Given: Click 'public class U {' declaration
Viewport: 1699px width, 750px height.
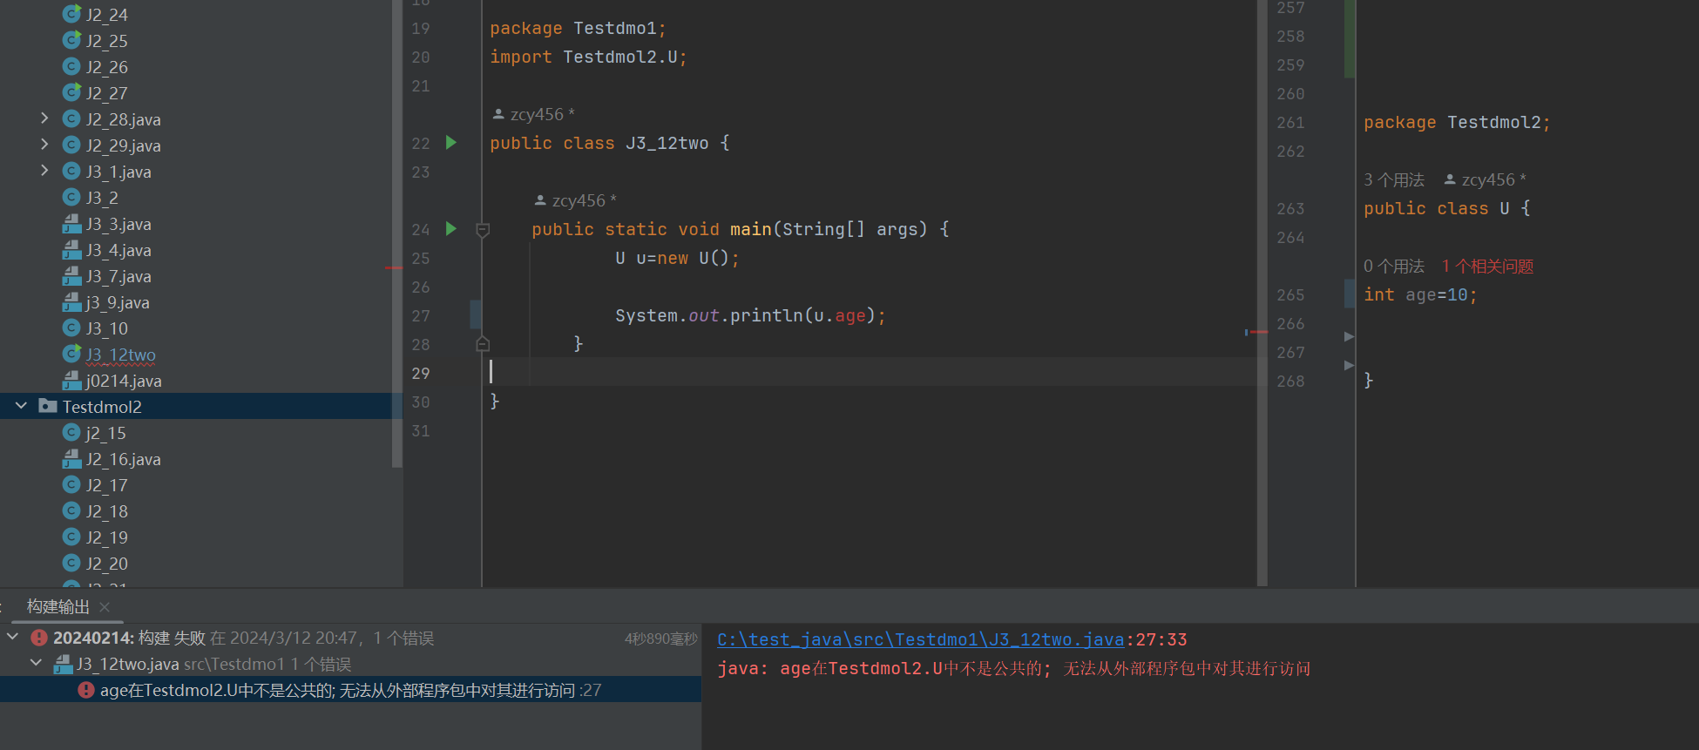Looking at the screenshot, I should point(1446,208).
